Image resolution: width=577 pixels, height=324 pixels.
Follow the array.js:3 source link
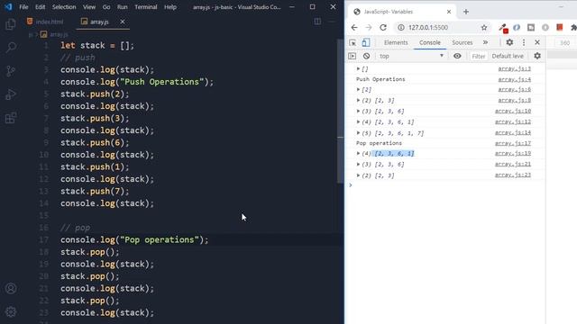514,68
